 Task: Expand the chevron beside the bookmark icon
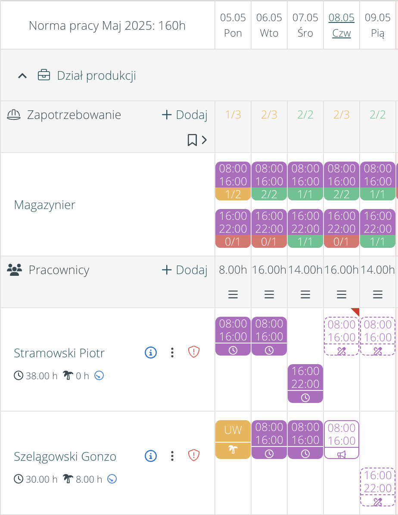tap(204, 140)
